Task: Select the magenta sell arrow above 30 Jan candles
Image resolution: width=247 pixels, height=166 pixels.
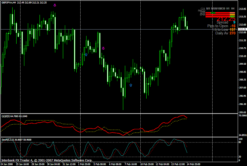Action: pos(55,6)
